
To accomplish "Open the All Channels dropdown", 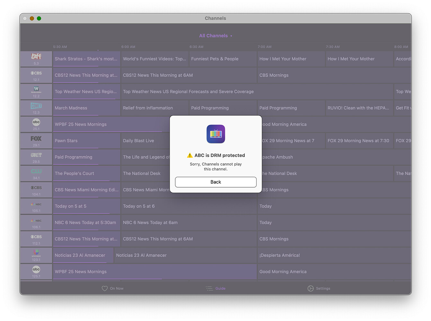I will 215,36.
